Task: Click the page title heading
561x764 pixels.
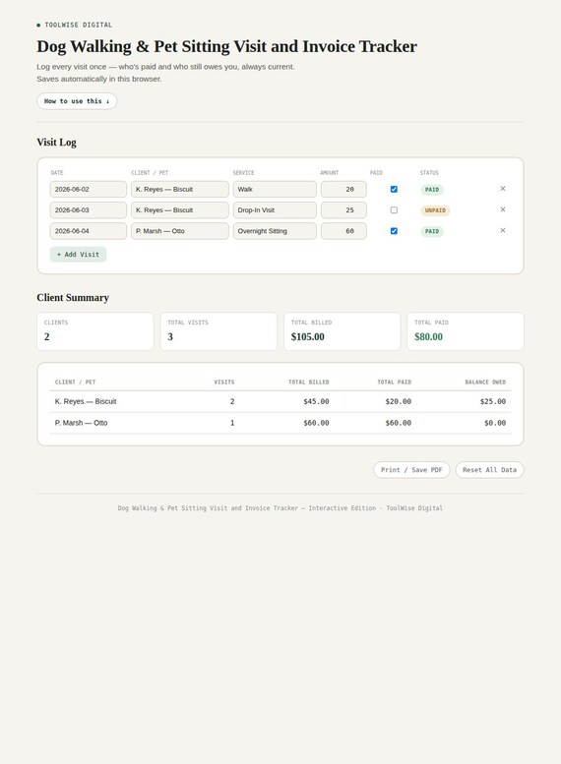Action: (226, 46)
